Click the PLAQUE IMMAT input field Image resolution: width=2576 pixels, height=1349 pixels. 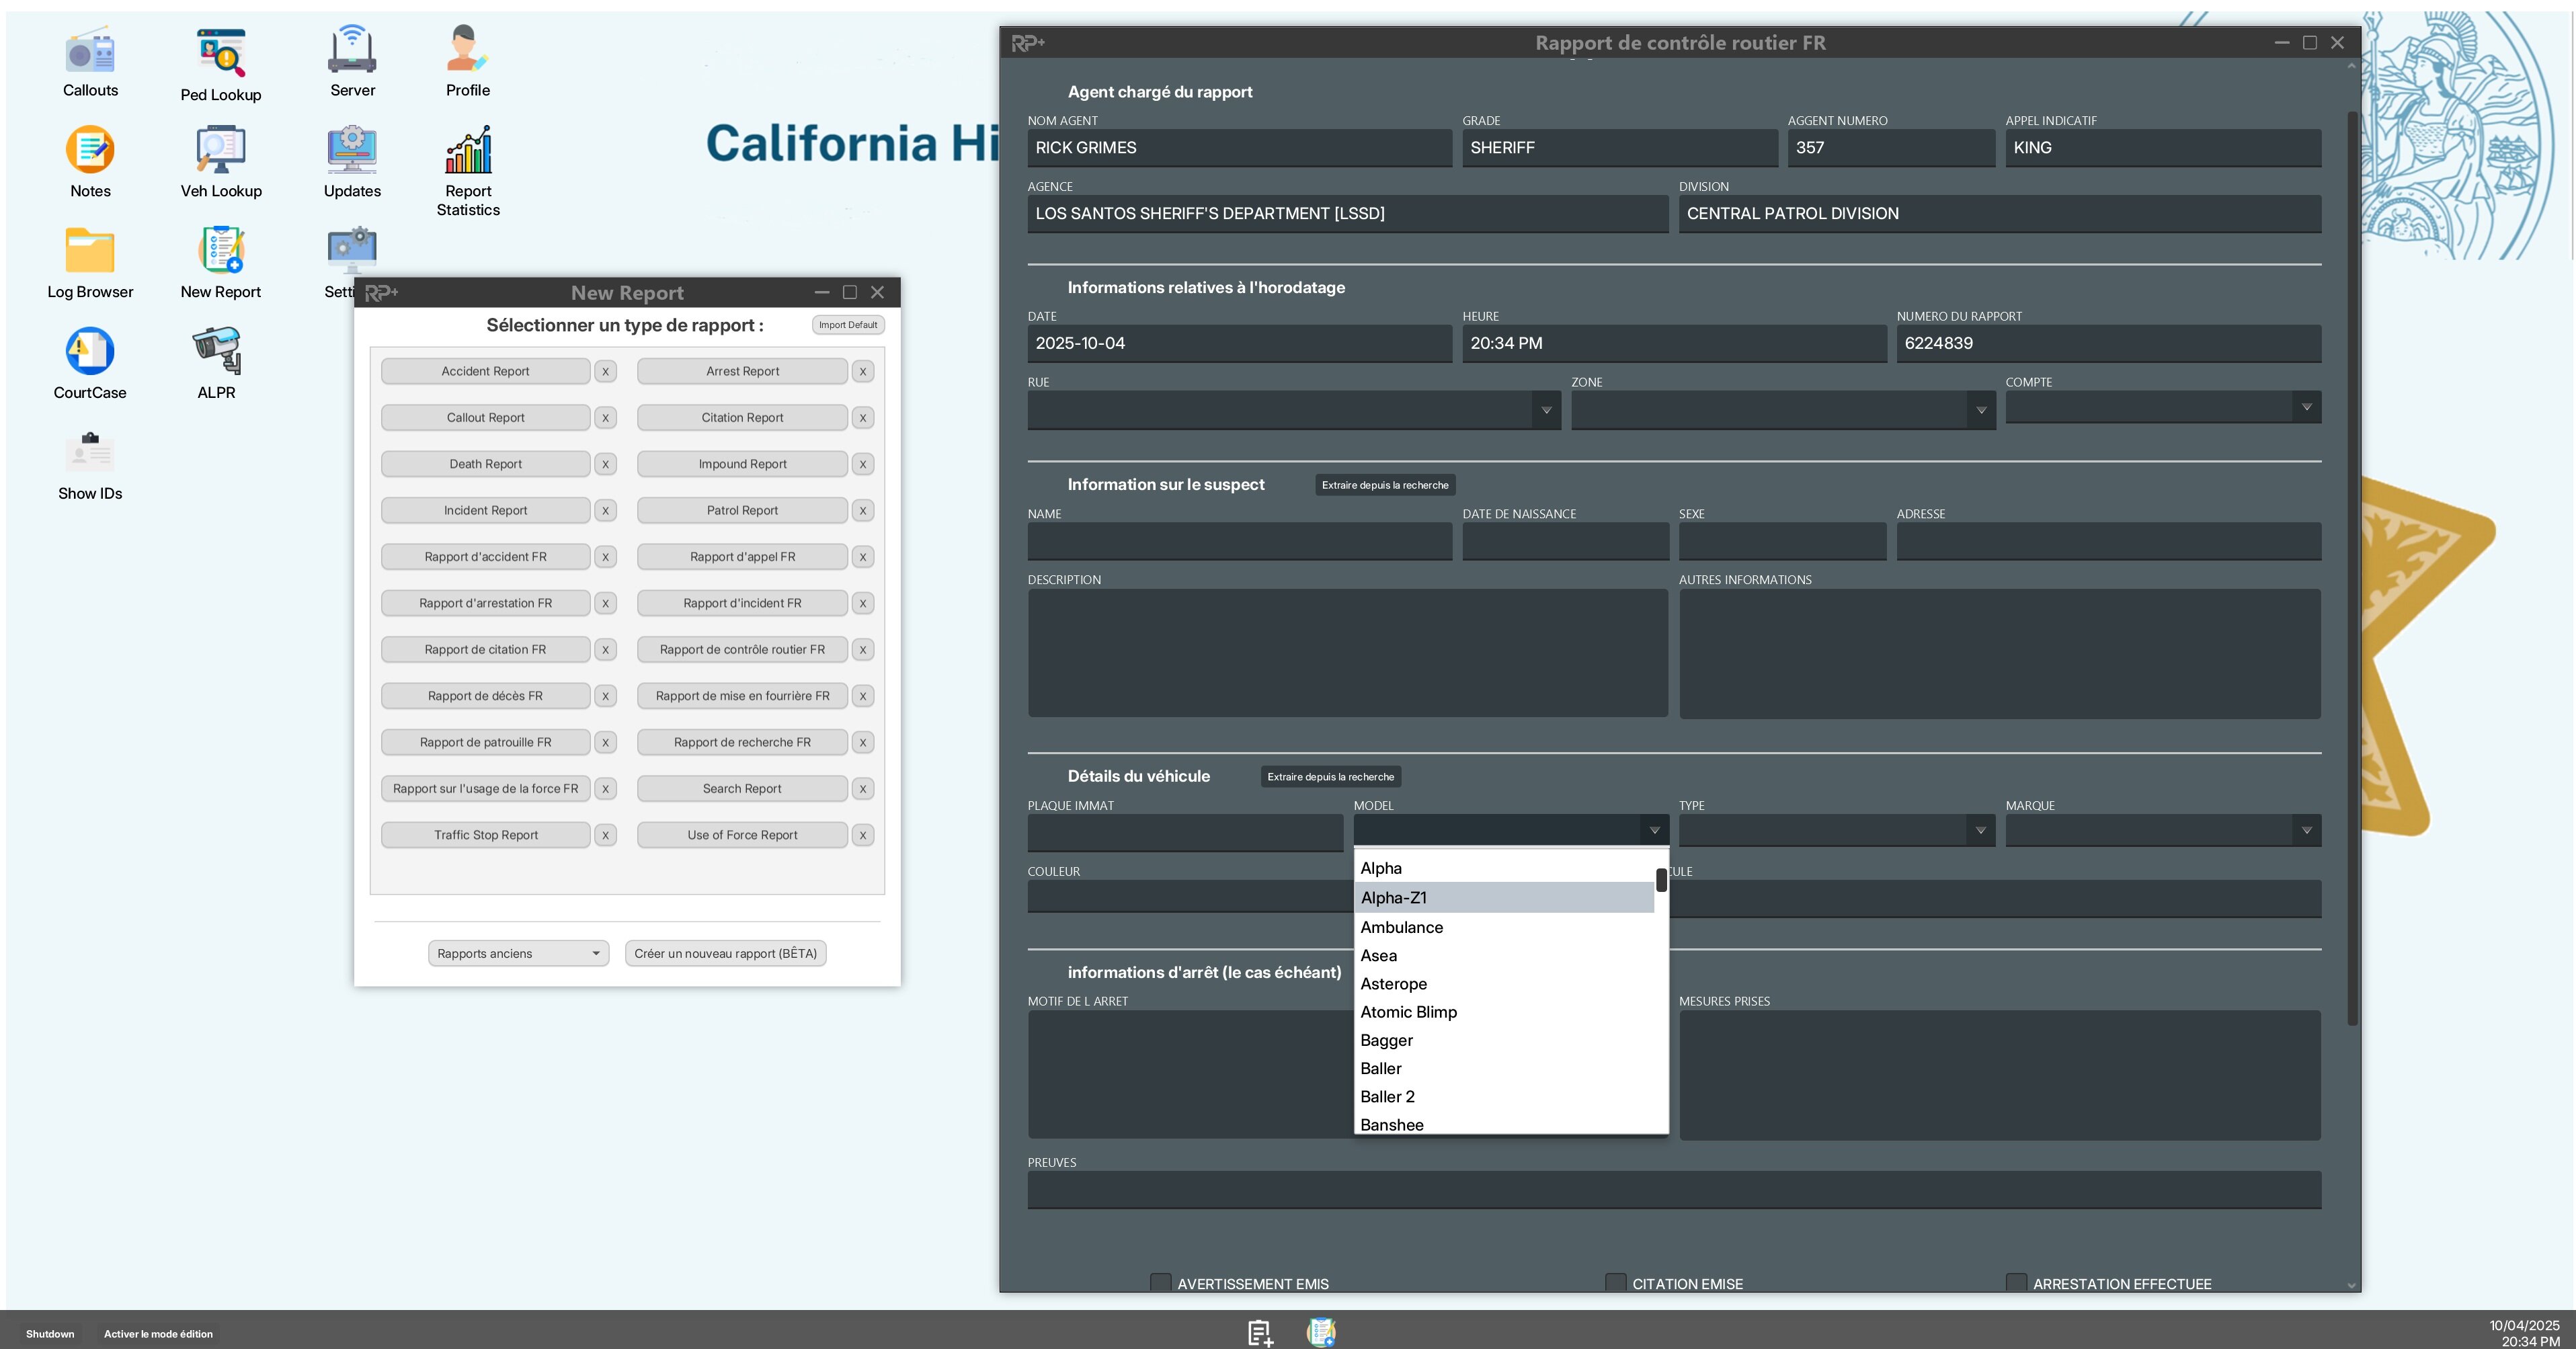point(1184,832)
